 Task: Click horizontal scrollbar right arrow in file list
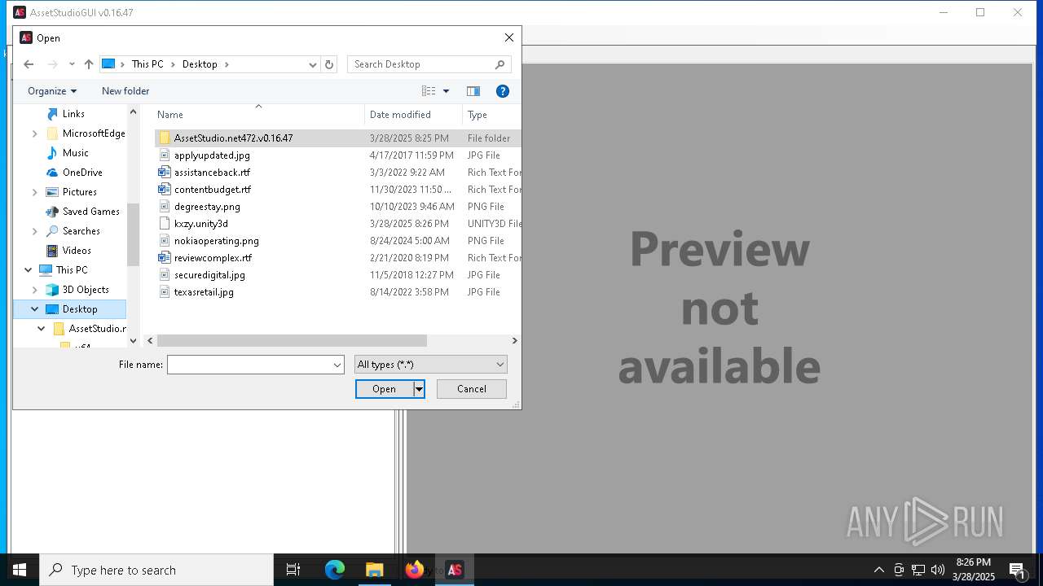pyautogui.click(x=514, y=341)
